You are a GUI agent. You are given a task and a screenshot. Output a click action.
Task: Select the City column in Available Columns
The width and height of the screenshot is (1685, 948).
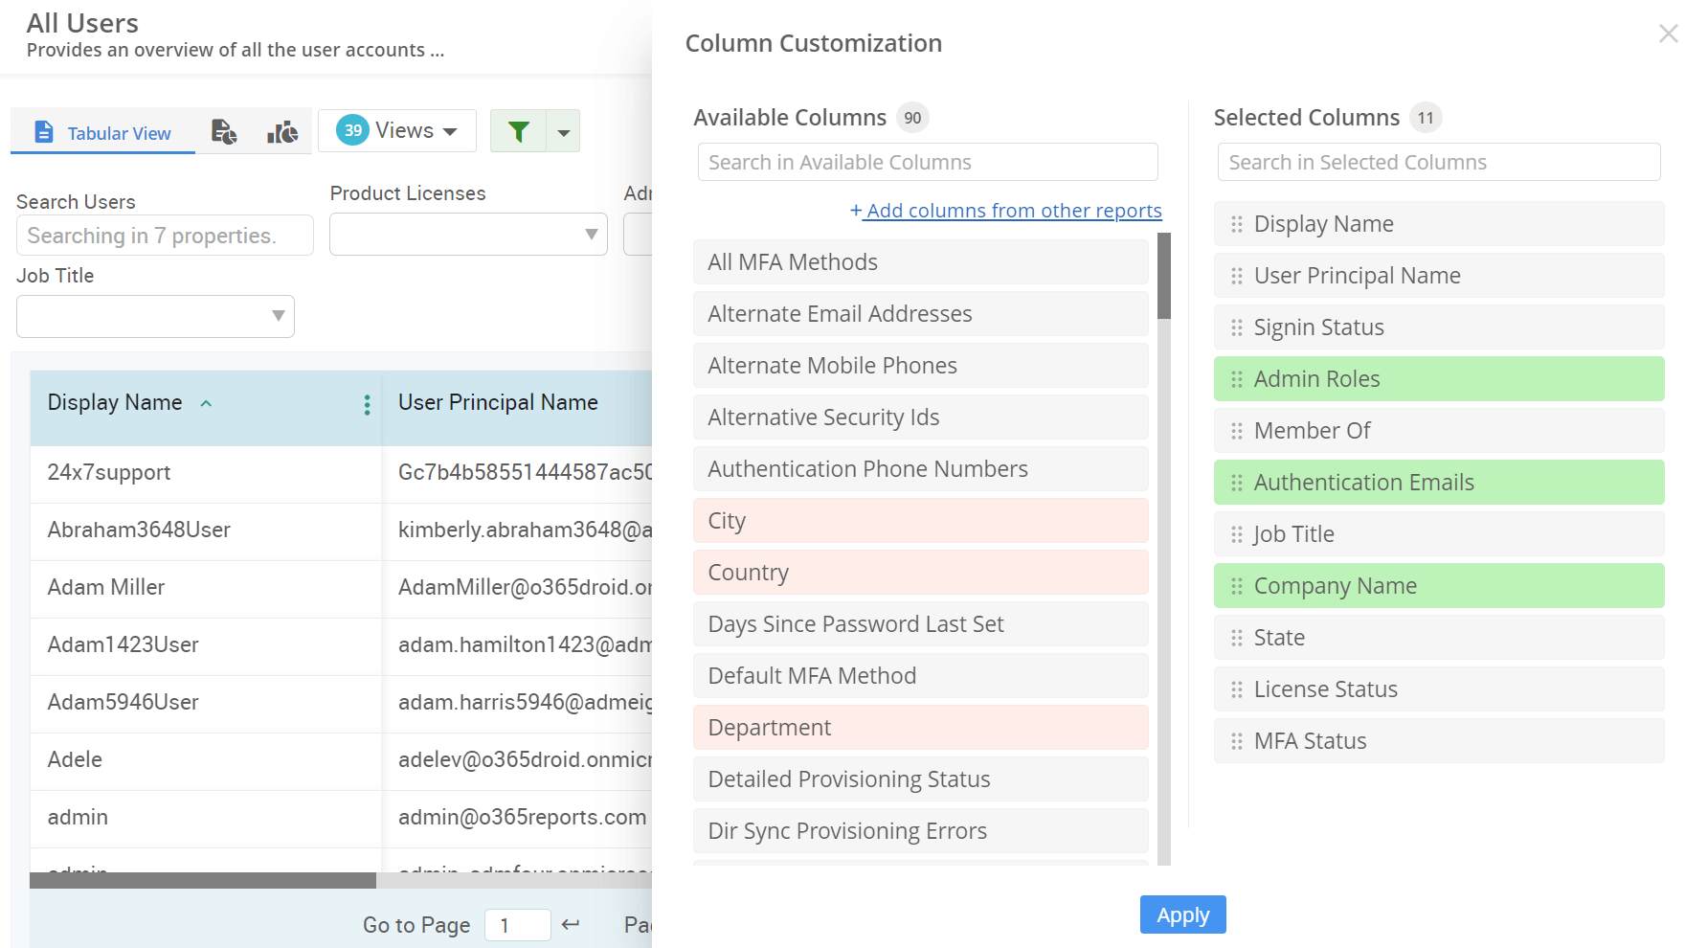click(x=920, y=521)
